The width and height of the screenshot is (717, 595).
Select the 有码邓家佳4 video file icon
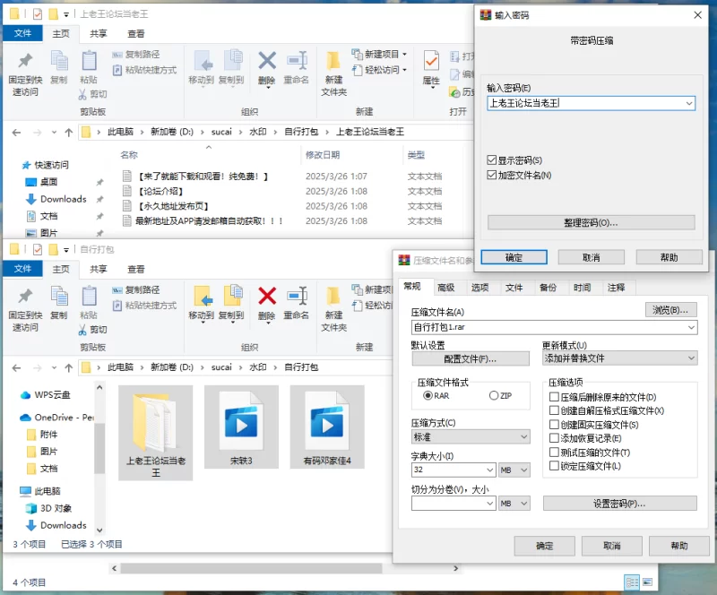coord(333,420)
